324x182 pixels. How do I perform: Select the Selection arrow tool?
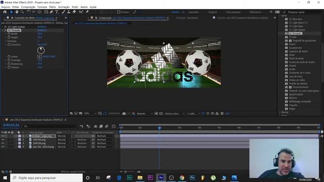(x=12, y=12)
